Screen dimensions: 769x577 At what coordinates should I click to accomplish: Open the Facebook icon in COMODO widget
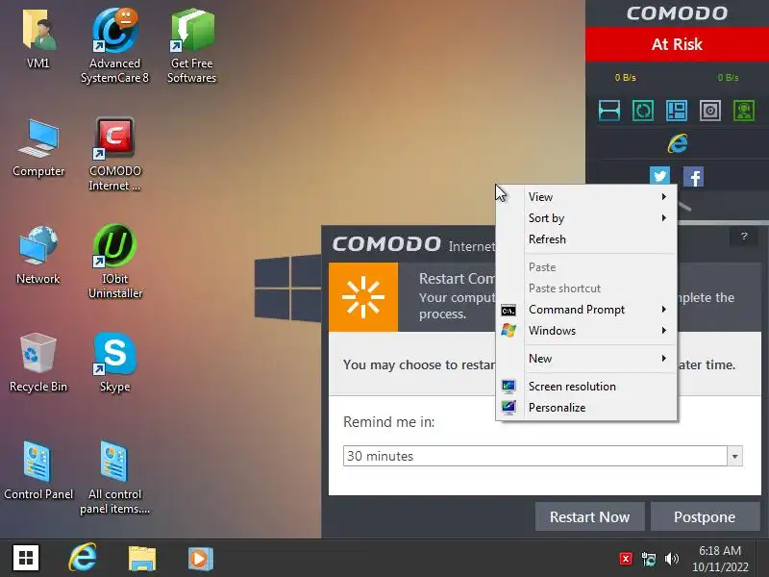(693, 177)
